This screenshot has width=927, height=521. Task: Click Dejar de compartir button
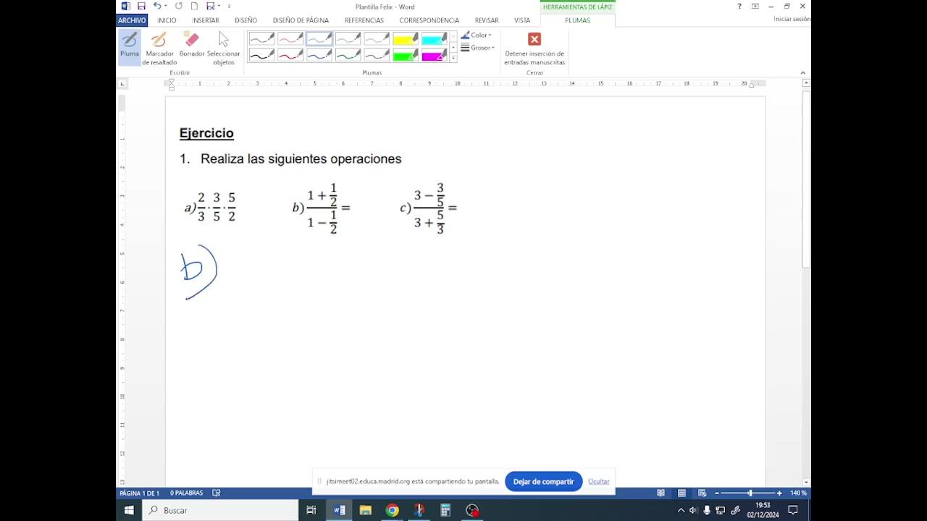543,481
